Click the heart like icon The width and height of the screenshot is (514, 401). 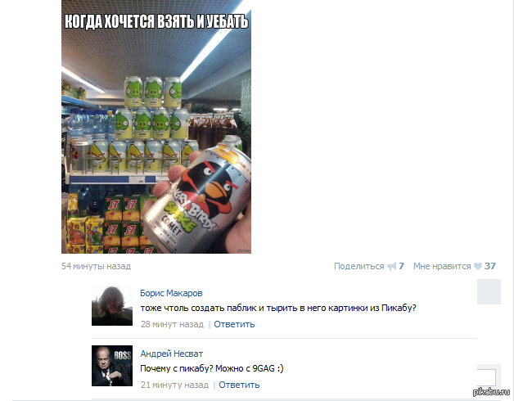click(478, 266)
